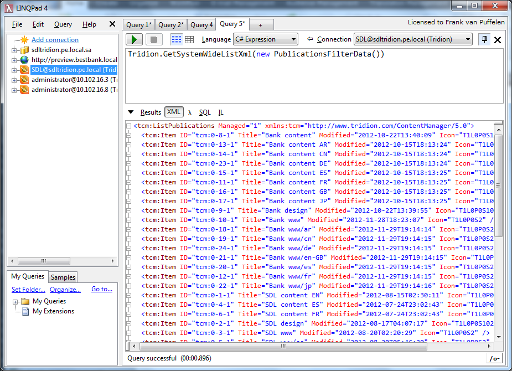Collapse the tcm:ListPublications XML root node
The image size is (512, 371).
click(129, 126)
